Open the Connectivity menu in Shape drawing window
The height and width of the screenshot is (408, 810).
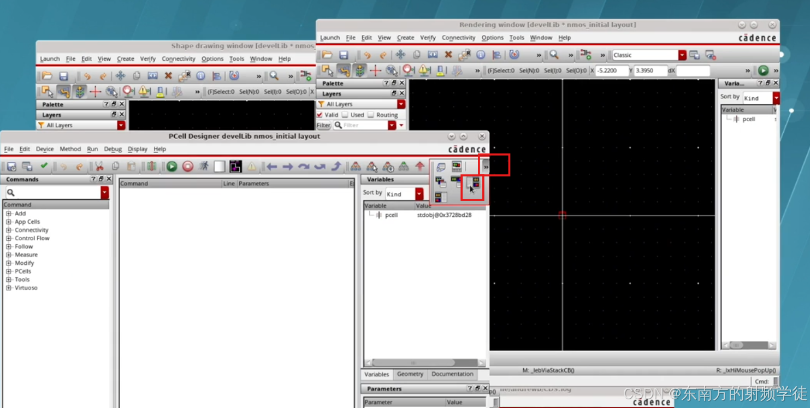click(x=178, y=59)
